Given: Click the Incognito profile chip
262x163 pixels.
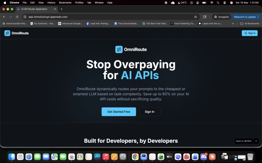Looking at the screenshot, I should pos(222,17).
